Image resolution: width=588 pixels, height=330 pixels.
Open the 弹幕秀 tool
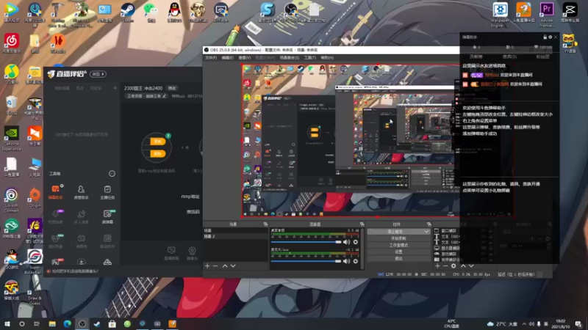(x=81, y=241)
